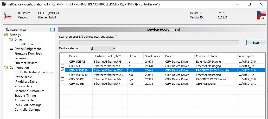
Task: Click the Configuration folder icon
Action: pyautogui.click(x=6, y=68)
